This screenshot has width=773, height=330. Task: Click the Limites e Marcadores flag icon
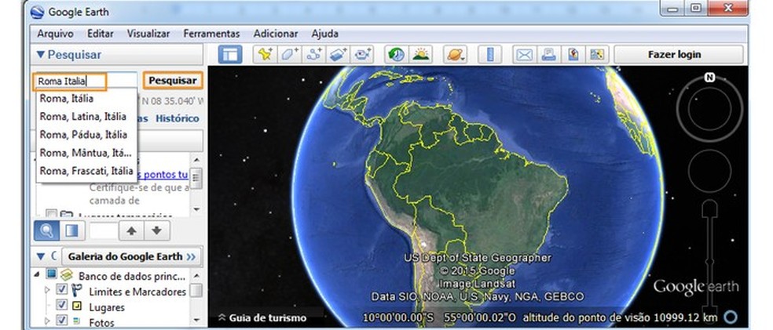[x=77, y=291]
